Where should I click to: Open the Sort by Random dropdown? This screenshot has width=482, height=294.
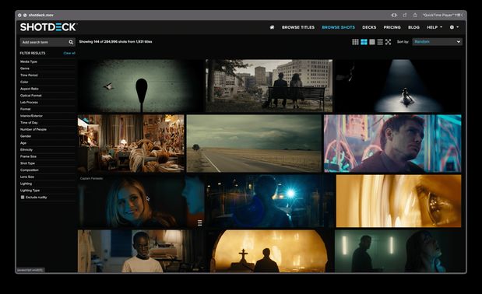coord(437,42)
